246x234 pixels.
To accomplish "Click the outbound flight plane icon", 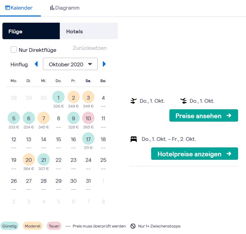I will pos(134,101).
